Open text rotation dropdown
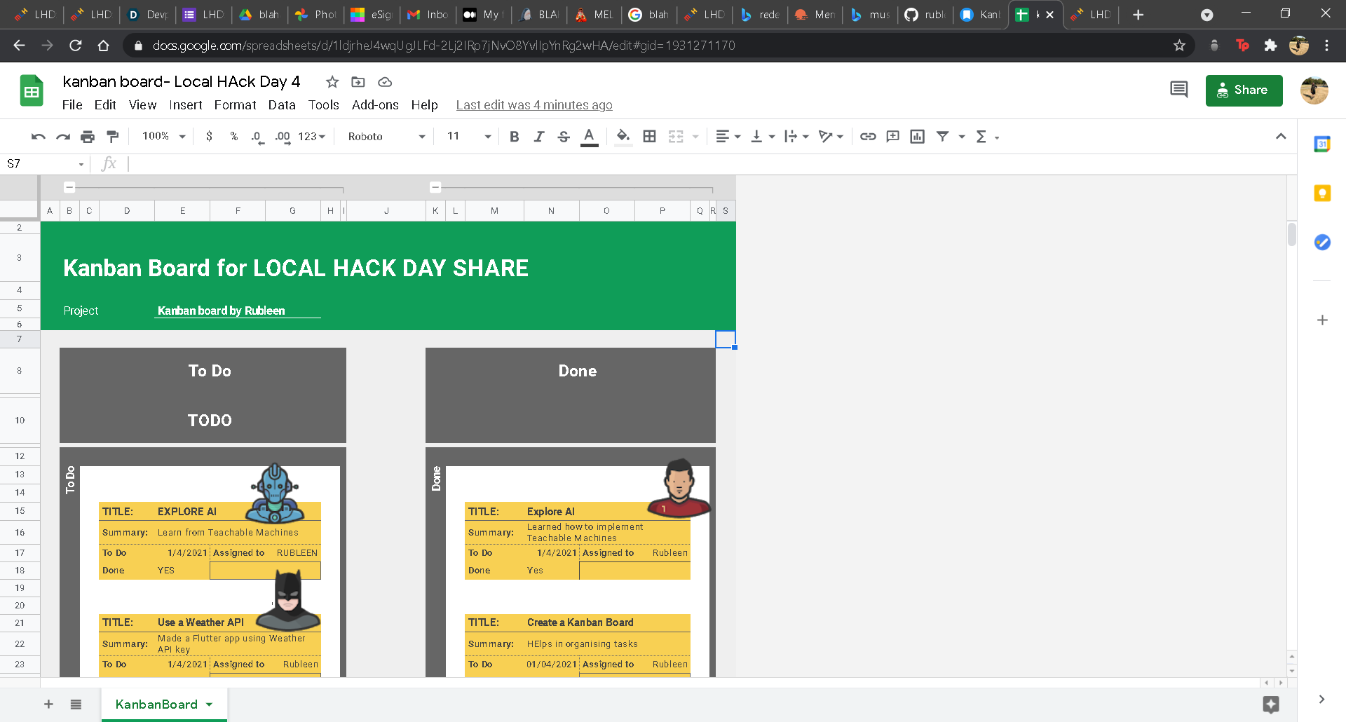This screenshot has width=1346, height=722. [831, 137]
